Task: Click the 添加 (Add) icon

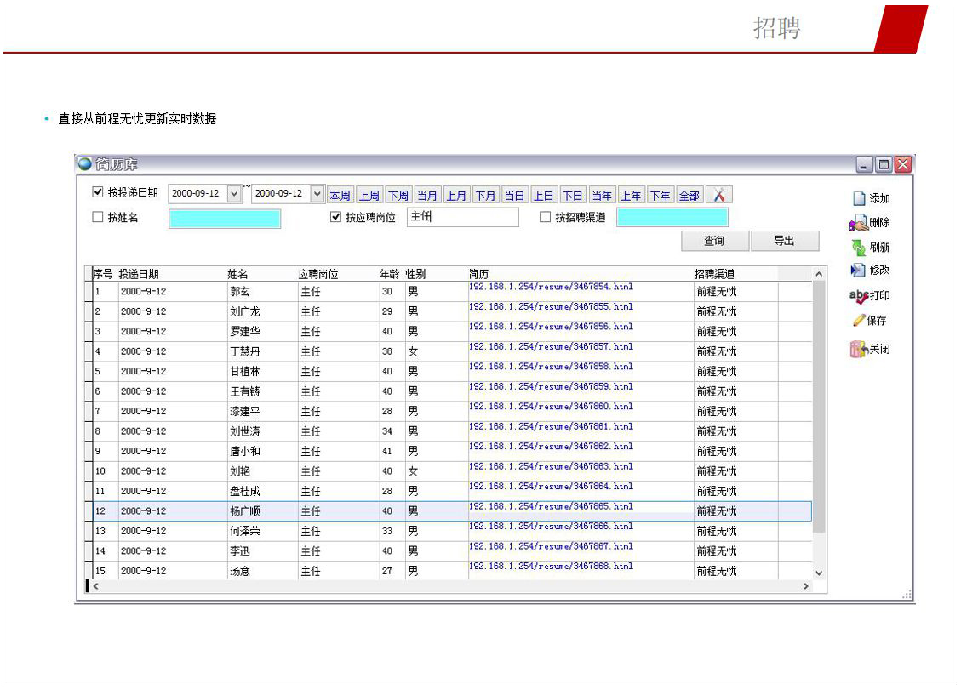Action: 859,198
